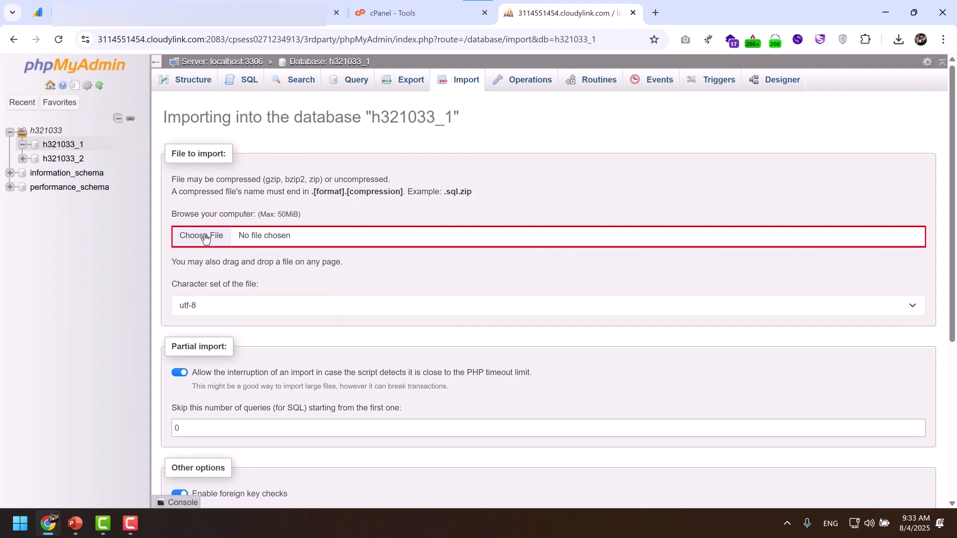Image resolution: width=957 pixels, height=538 pixels.
Task: View site information icon in address bar
Action: [85, 39]
